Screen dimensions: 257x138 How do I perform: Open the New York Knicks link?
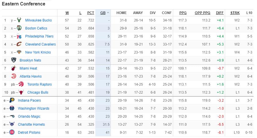click(38, 52)
